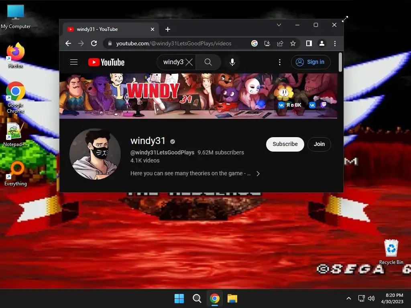View site information lock icon
411x308 pixels.
point(110,43)
